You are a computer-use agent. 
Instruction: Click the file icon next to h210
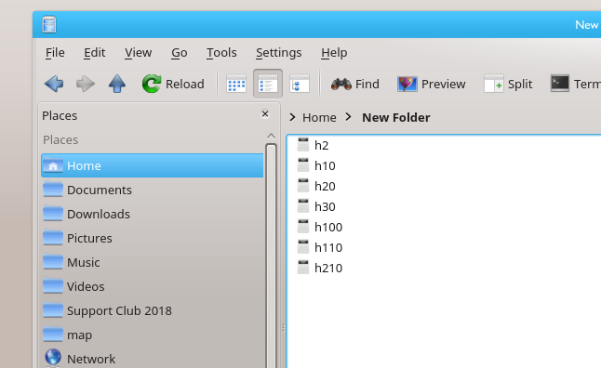tap(303, 268)
